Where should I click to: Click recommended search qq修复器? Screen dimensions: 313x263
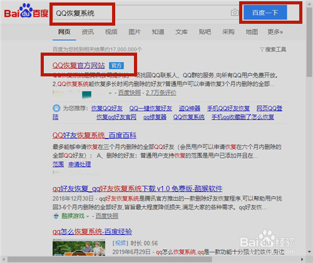pos(155,117)
